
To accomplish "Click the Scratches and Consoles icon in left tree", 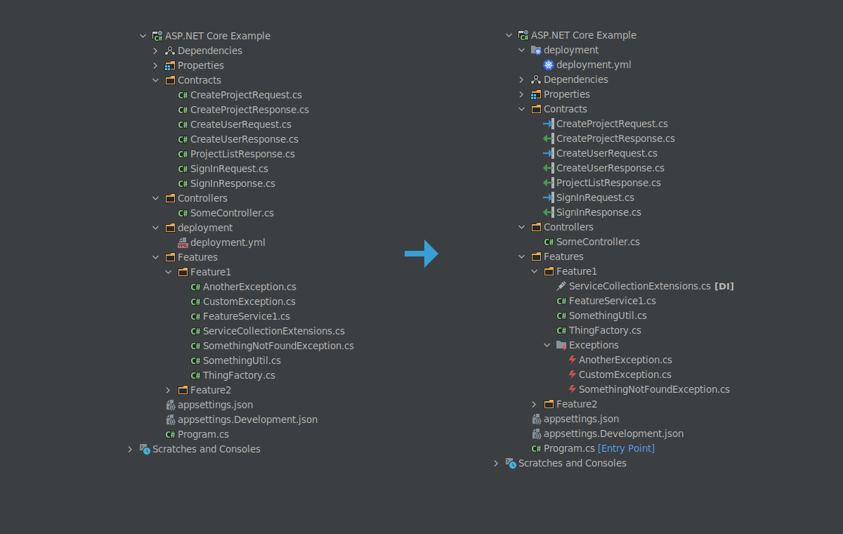I will tap(145, 449).
